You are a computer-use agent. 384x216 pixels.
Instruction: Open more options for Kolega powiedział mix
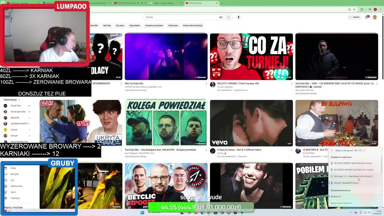click(206, 150)
